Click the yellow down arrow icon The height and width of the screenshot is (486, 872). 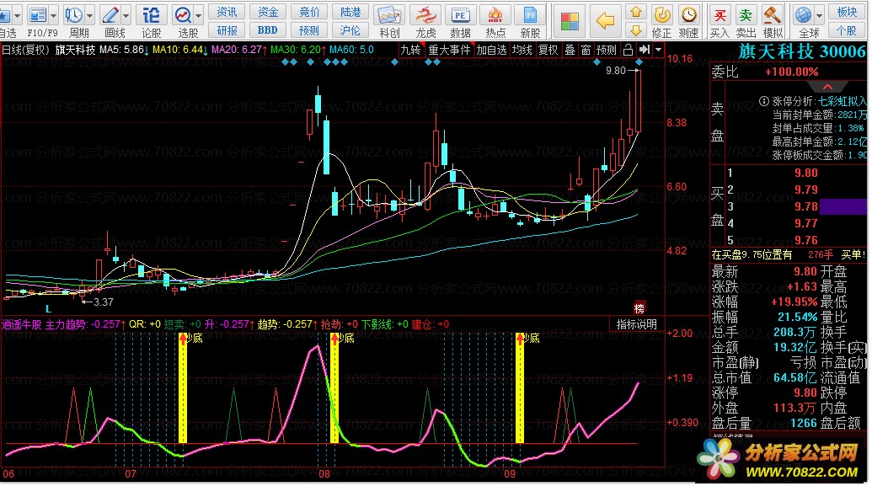click(635, 30)
